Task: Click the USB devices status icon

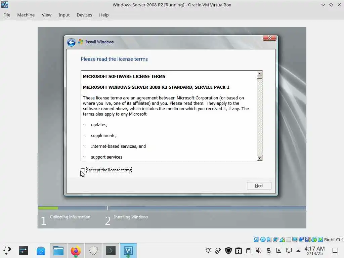Action: 282,239
